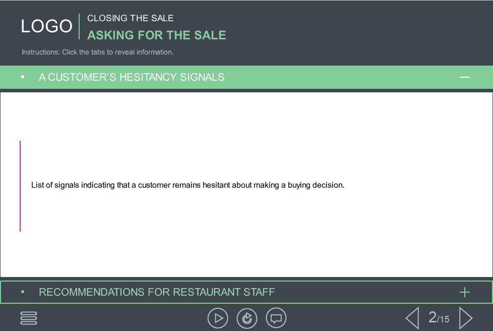The width and height of the screenshot is (493, 331).
Task: Collapse tab using the minus icon
Action: click(x=464, y=77)
